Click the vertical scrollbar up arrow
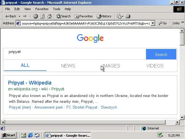 point(182,31)
